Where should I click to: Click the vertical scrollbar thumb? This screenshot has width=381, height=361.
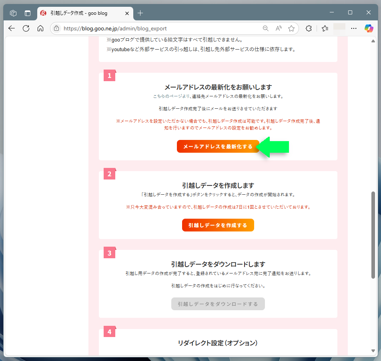pyautogui.click(x=373, y=234)
